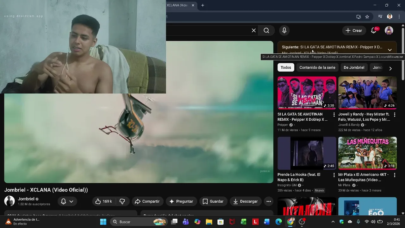Dislike the Jombriel XCLANA video
The height and width of the screenshot is (228, 405).
[122, 201]
